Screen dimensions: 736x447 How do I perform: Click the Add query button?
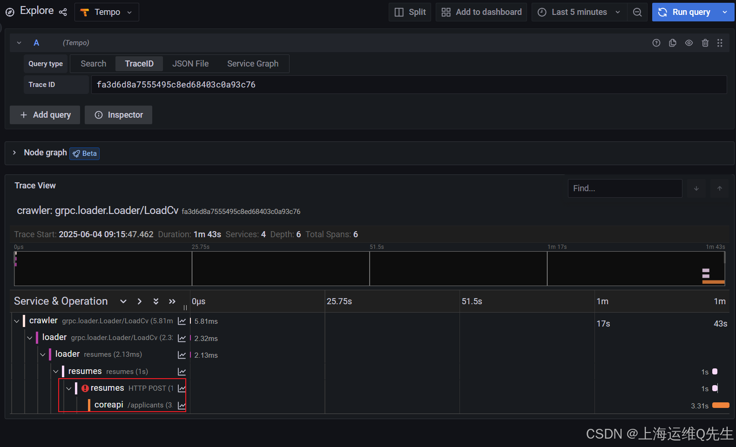coord(45,115)
